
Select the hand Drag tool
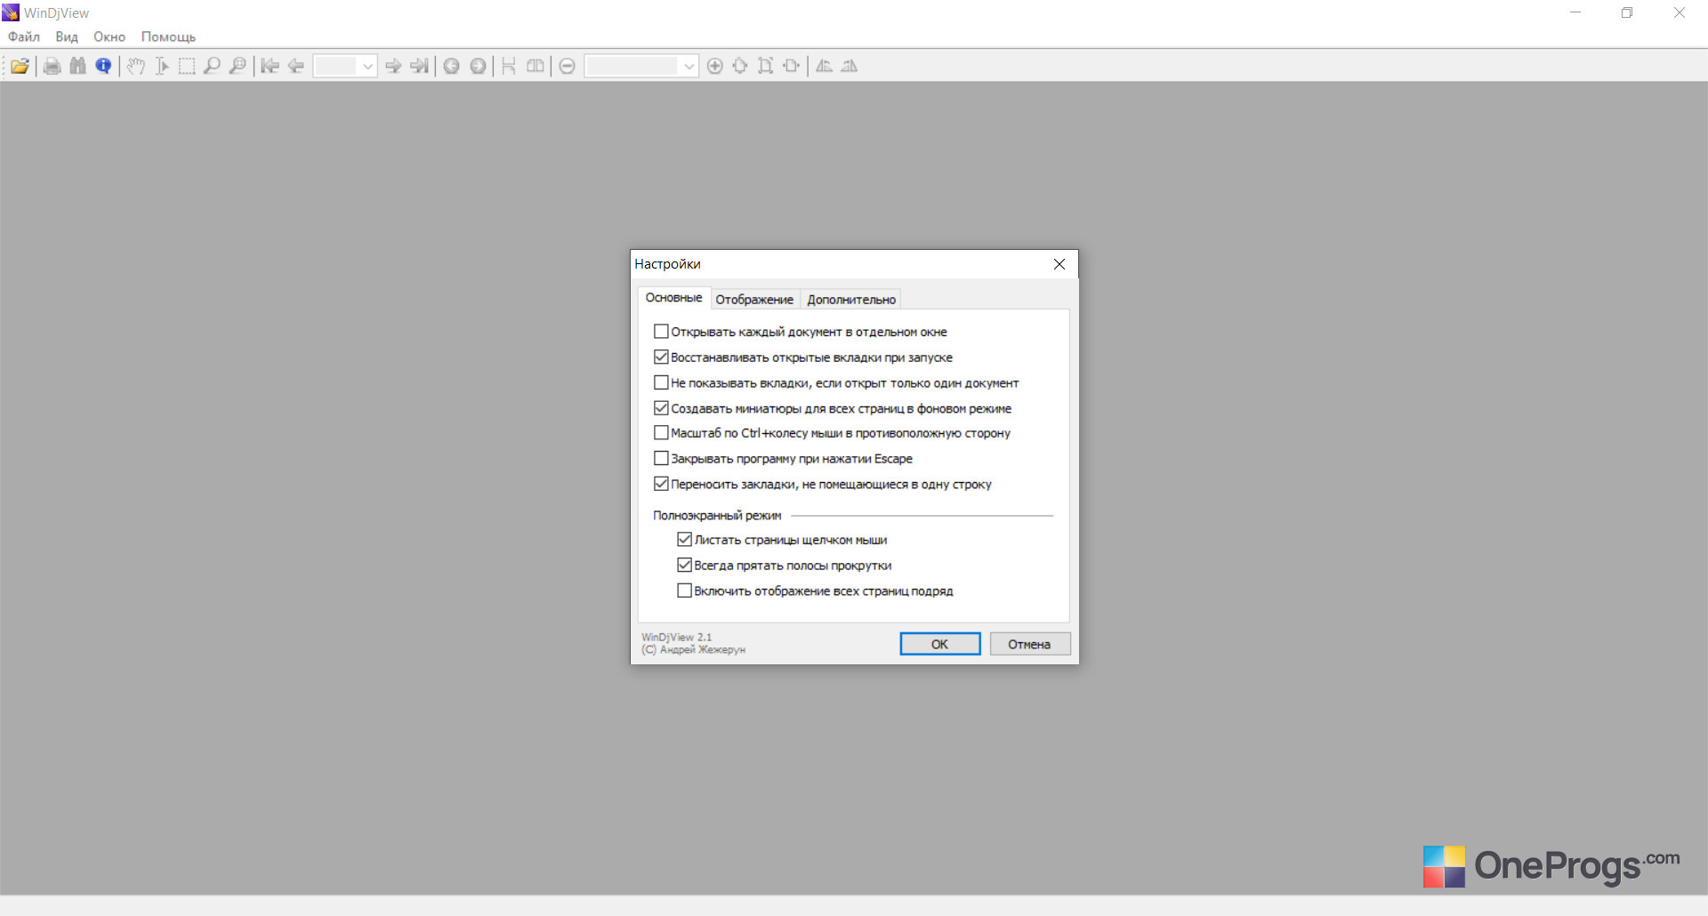pos(135,66)
